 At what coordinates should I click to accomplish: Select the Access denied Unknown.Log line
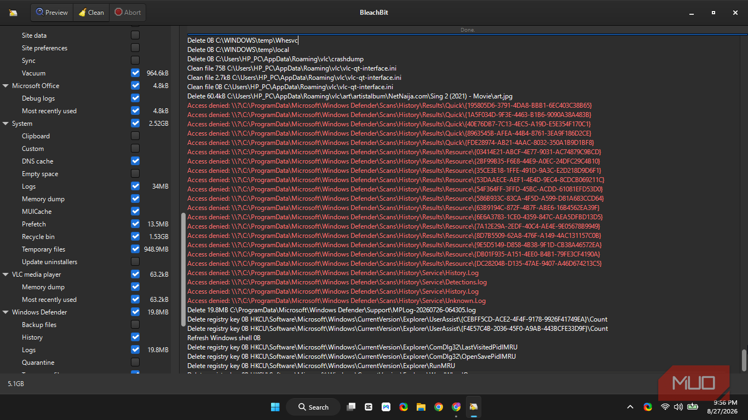337,301
